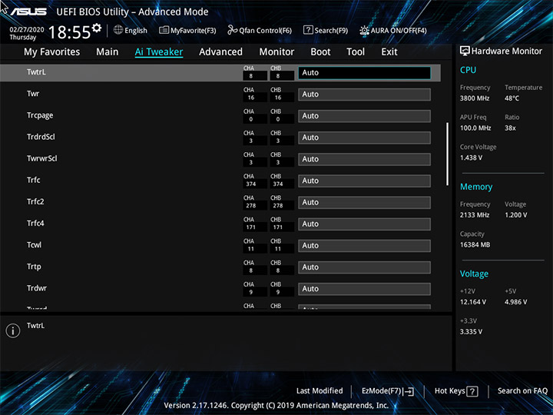Click the APU Freq 100.0 MHz value
Image resolution: width=553 pixels, height=415 pixels.
point(475,128)
